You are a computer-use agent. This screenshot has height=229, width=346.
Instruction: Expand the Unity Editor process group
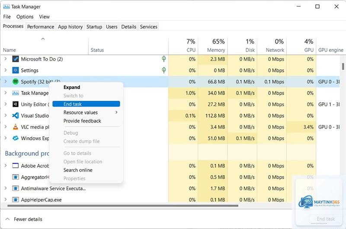[6, 104]
